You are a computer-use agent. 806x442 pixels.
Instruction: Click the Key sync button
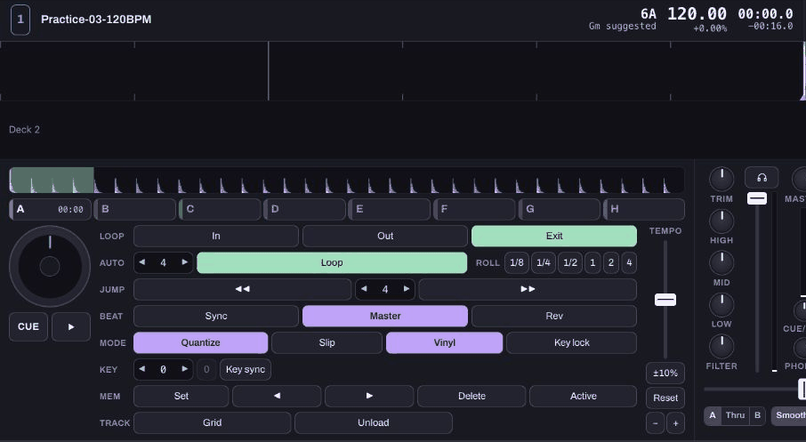[246, 370]
